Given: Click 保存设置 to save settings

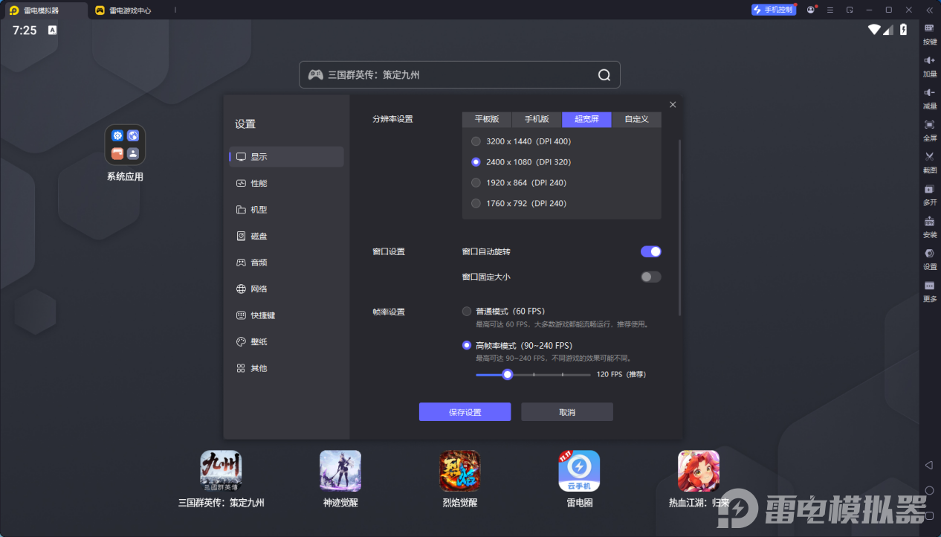Looking at the screenshot, I should (x=465, y=411).
